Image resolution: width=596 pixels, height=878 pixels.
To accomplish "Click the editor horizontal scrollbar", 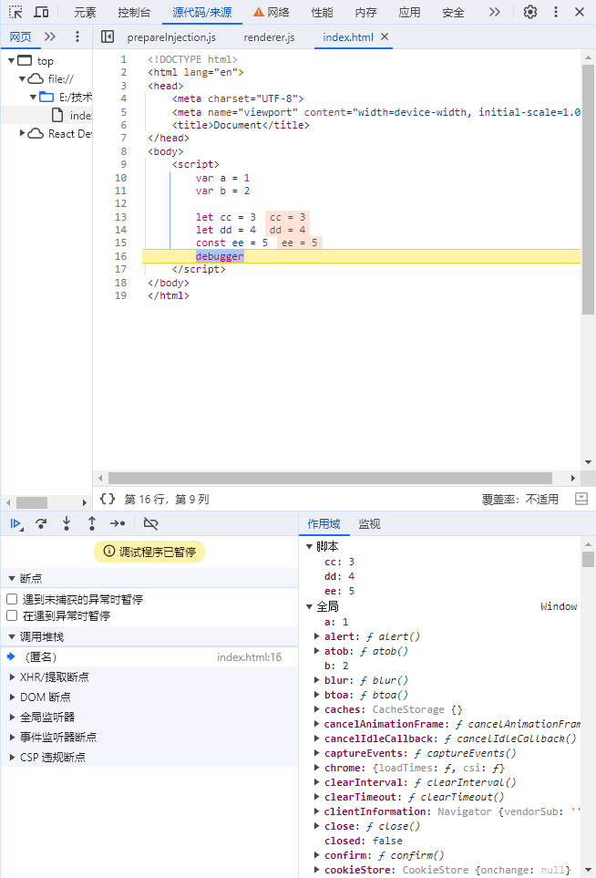I will tap(330, 478).
